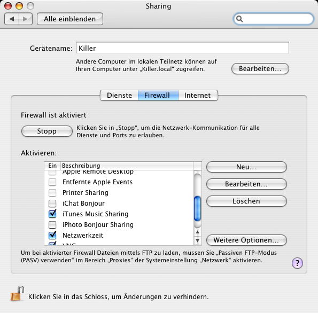The width and height of the screenshot is (318, 313).
Task: Click the padlock to prevent changes
Action: click(17, 294)
